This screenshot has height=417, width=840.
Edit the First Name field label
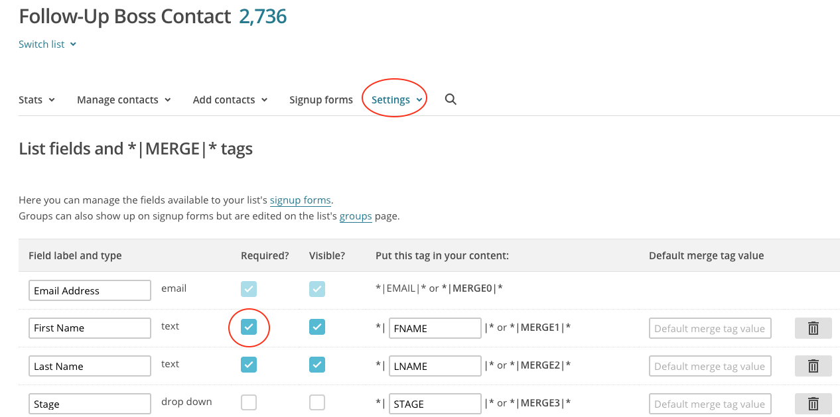click(90, 328)
